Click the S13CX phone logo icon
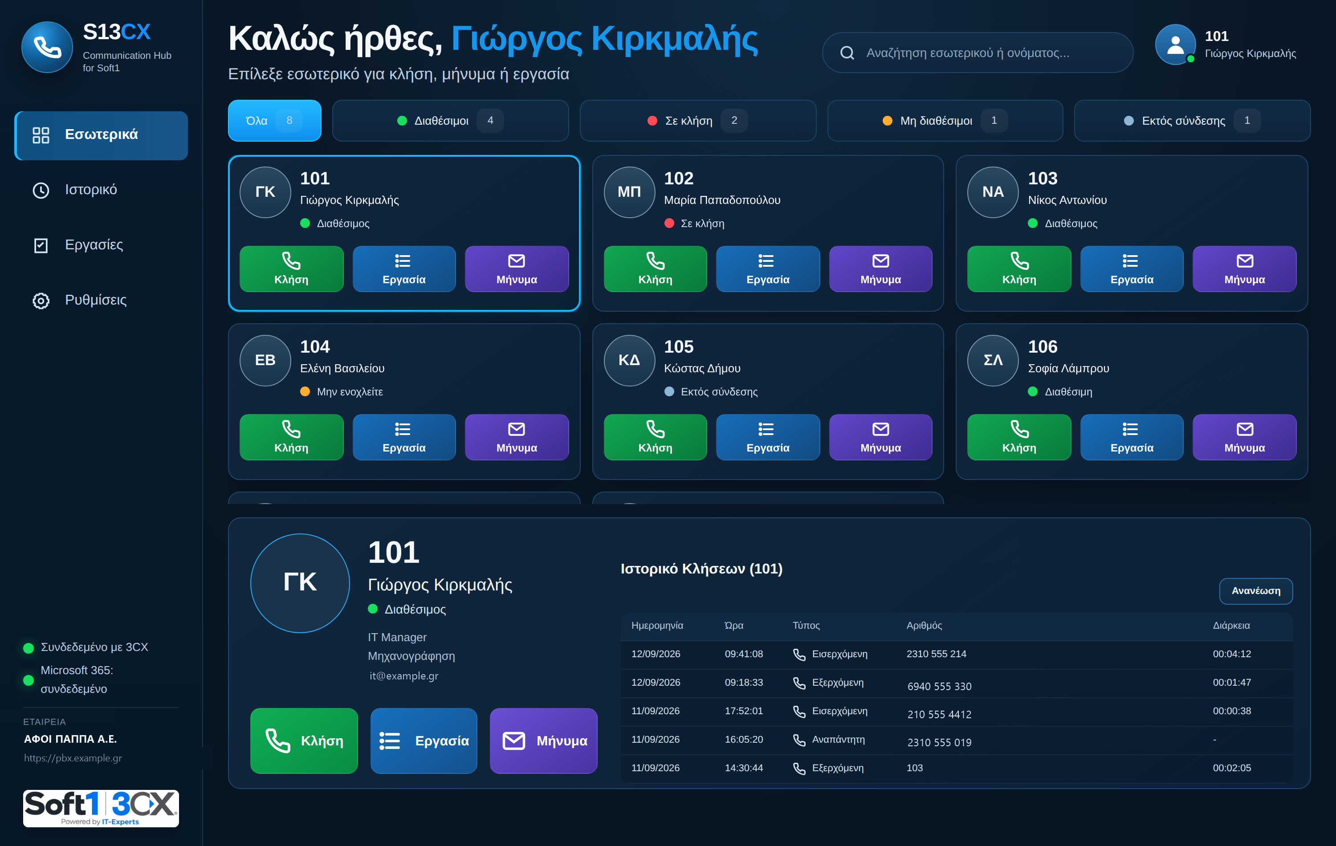1336x846 pixels. click(47, 47)
